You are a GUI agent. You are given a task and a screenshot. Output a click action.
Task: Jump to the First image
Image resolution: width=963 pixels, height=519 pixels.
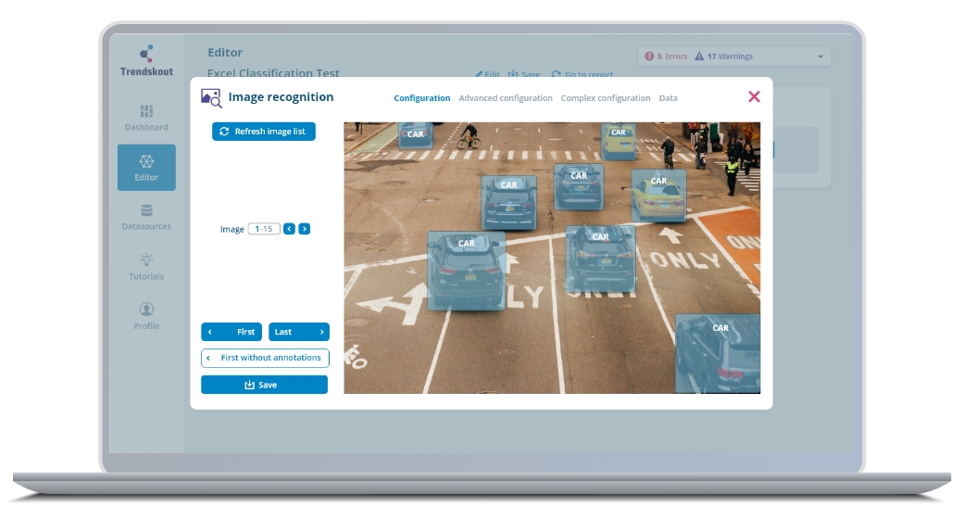click(x=231, y=332)
